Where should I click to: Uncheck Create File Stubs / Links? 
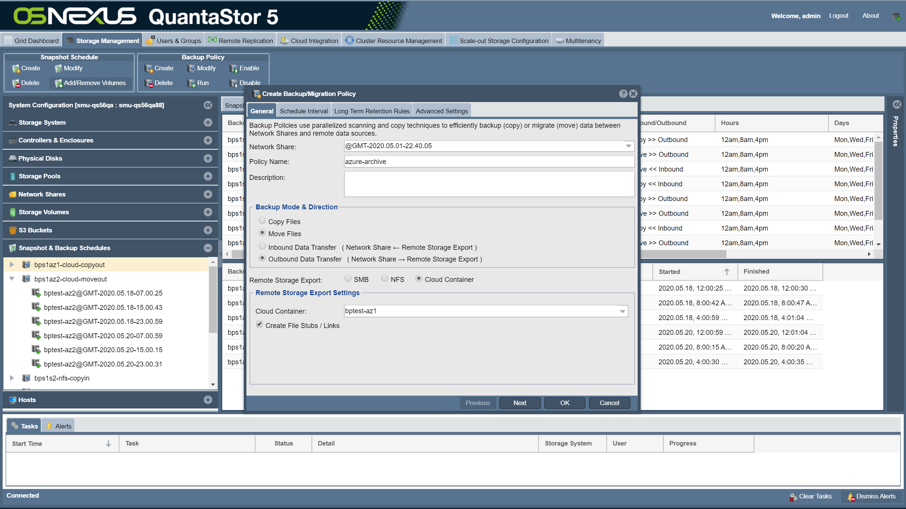tap(259, 324)
